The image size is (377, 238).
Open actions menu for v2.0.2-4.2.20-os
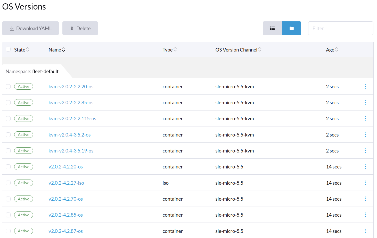(365, 167)
